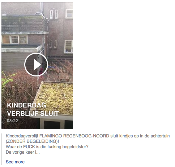175x167 pixels.
Task: Click the brick building's upper-right window in the thumbnail
Action: [x=69, y=14]
